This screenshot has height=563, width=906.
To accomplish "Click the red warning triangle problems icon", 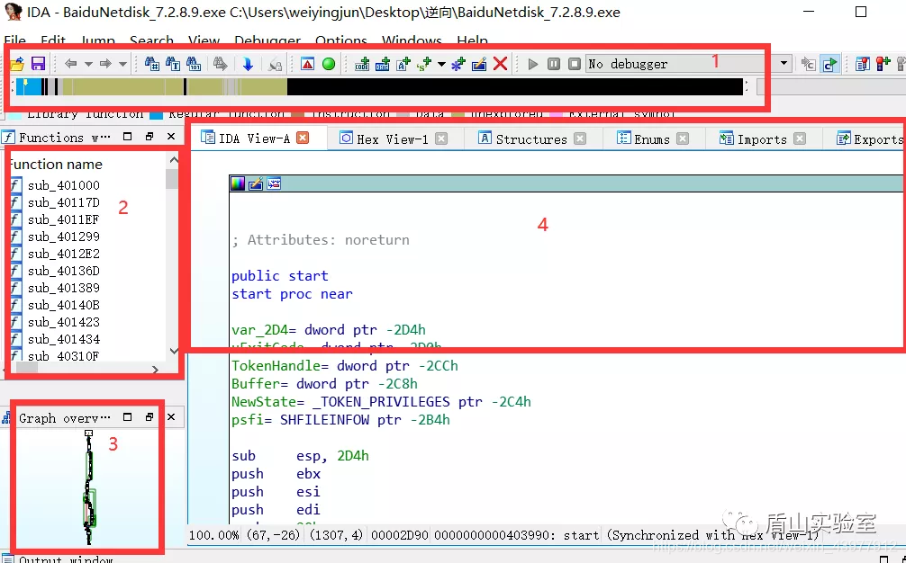I will 307,64.
